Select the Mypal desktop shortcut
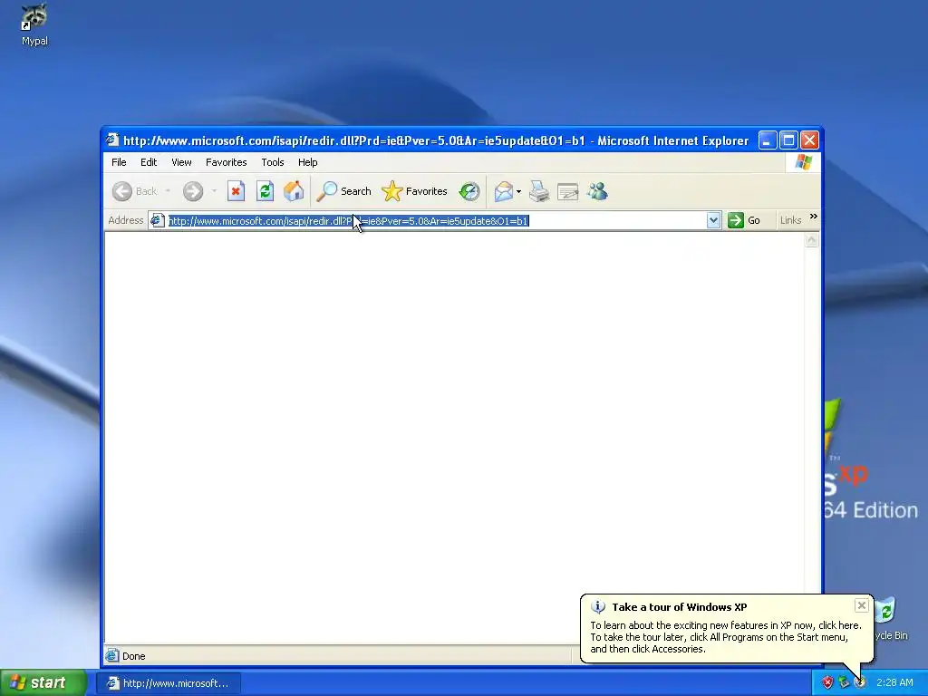The height and width of the screenshot is (696, 928). 34,24
